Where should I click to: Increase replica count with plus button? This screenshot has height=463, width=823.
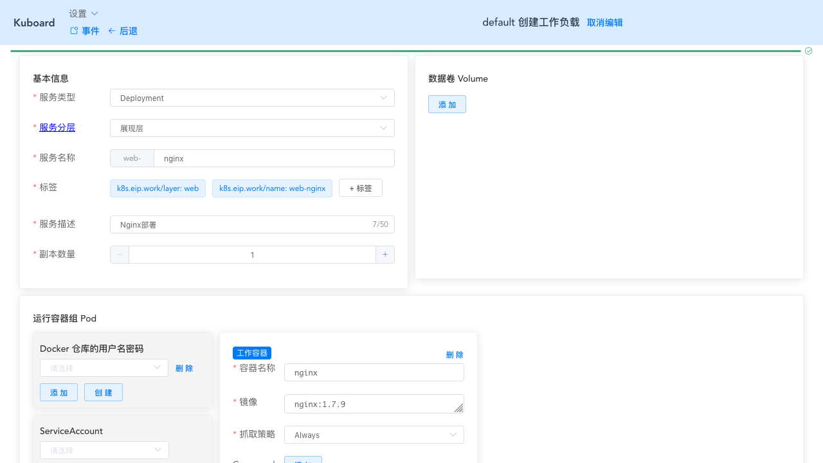[x=385, y=255]
